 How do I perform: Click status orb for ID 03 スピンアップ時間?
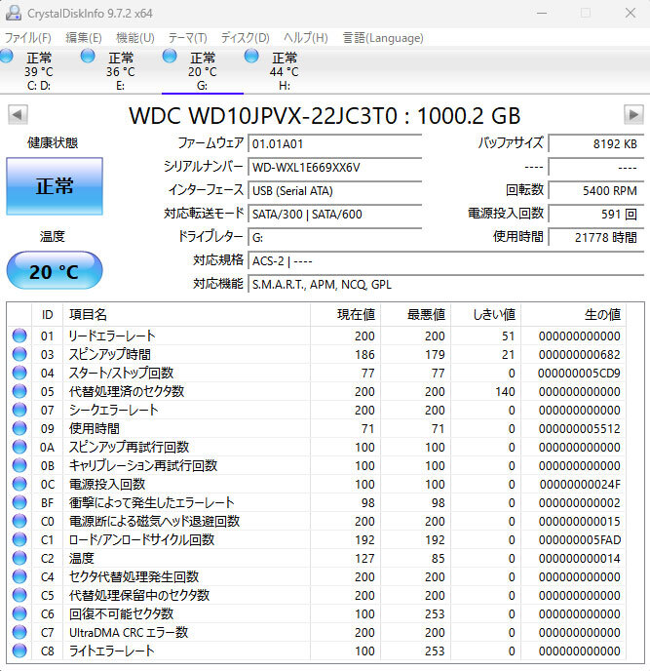pos(19,354)
